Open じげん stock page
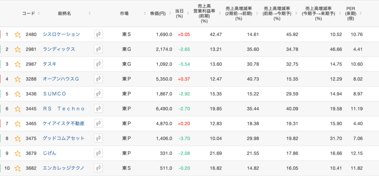This screenshot has width=379, height=178. [x=50, y=153]
